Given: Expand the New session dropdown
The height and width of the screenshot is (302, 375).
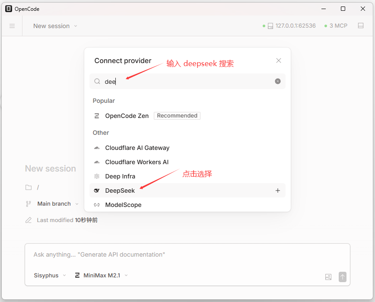Looking at the screenshot, I should pos(55,26).
